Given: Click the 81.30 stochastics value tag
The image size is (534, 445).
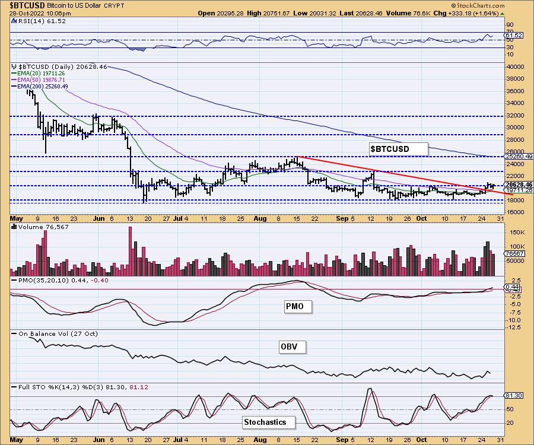Looking at the screenshot, I should click(x=514, y=395).
